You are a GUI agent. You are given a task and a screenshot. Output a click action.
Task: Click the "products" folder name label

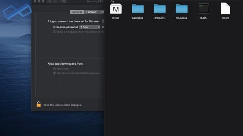159,18
